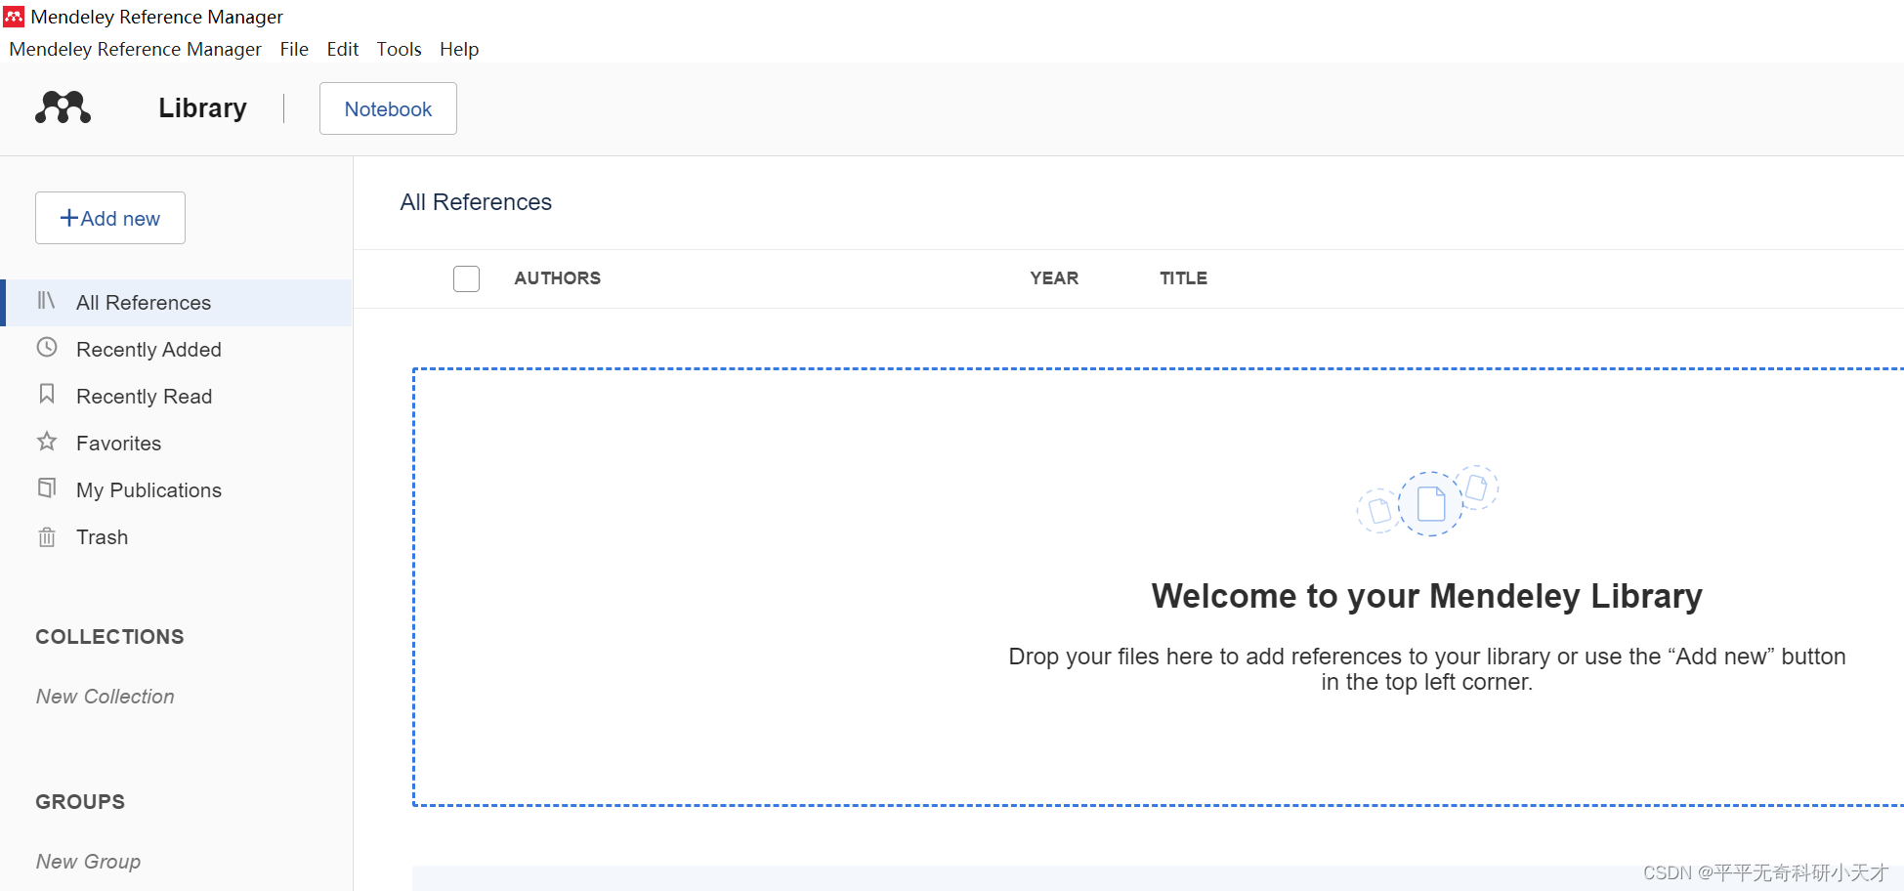Open the Edit menu
This screenshot has width=1904, height=891.
coord(343,49)
